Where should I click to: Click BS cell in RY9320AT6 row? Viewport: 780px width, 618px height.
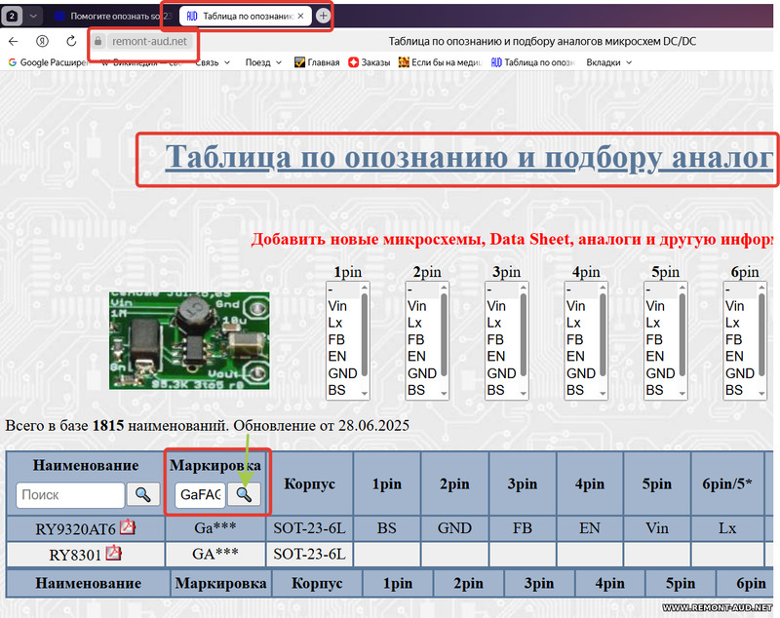pos(386,528)
